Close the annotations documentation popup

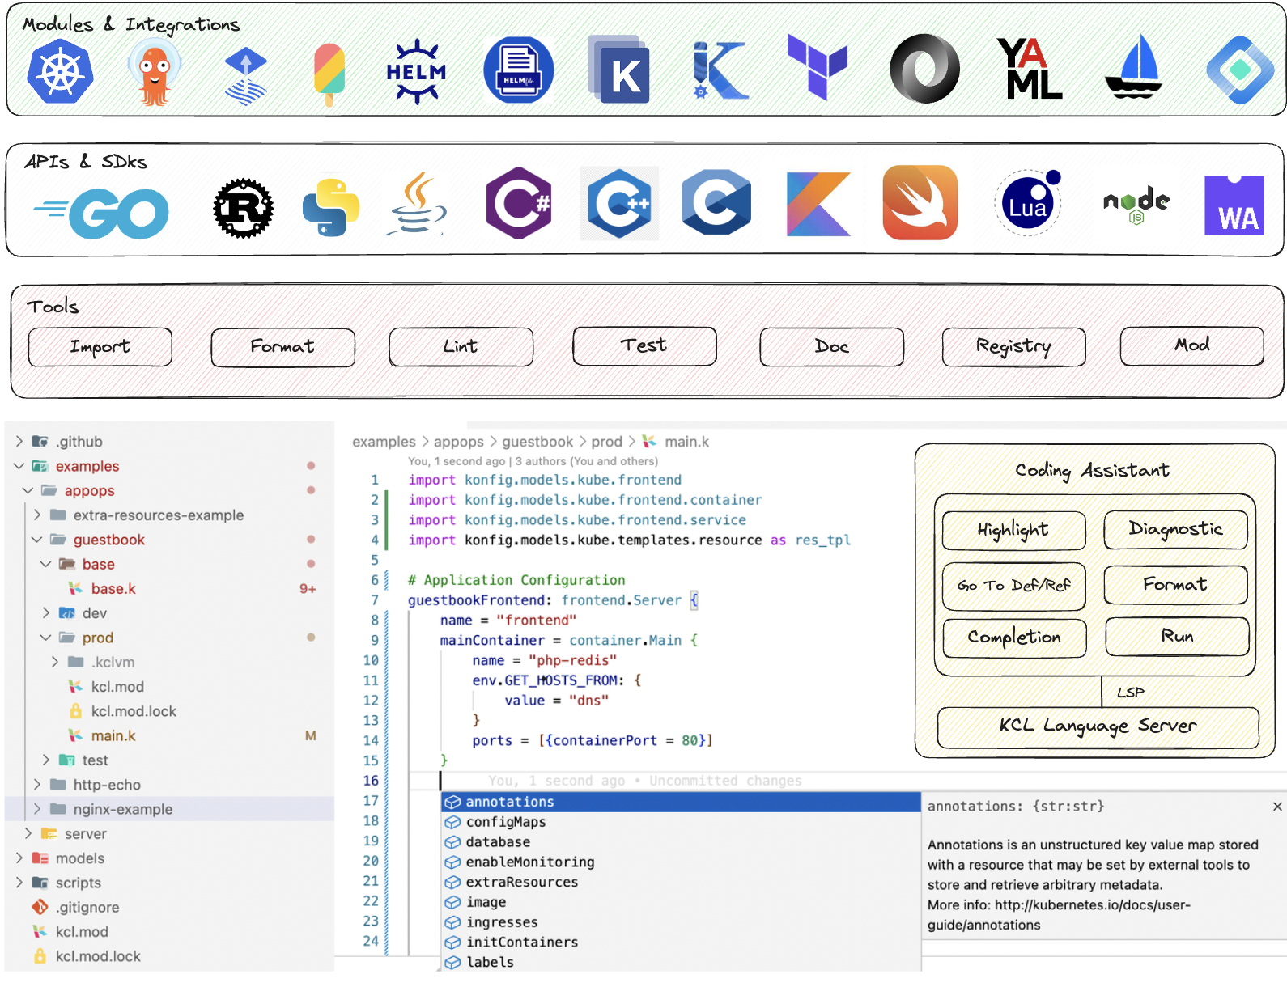coord(1277,807)
